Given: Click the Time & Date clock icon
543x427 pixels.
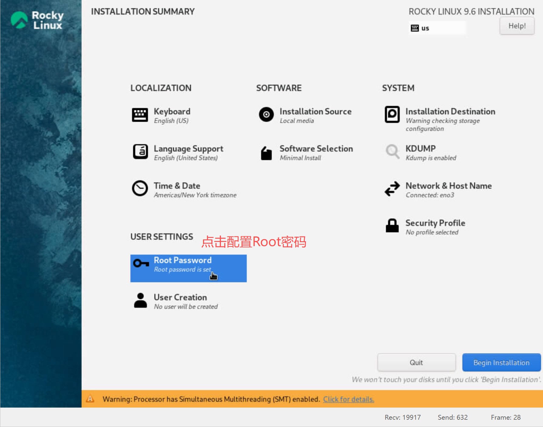Looking at the screenshot, I should 140,188.
